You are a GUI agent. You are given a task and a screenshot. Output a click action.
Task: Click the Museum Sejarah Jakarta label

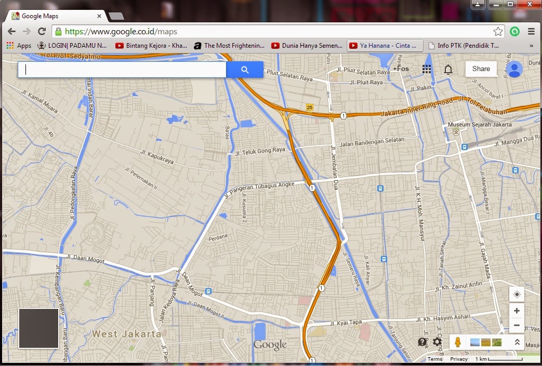[480, 124]
